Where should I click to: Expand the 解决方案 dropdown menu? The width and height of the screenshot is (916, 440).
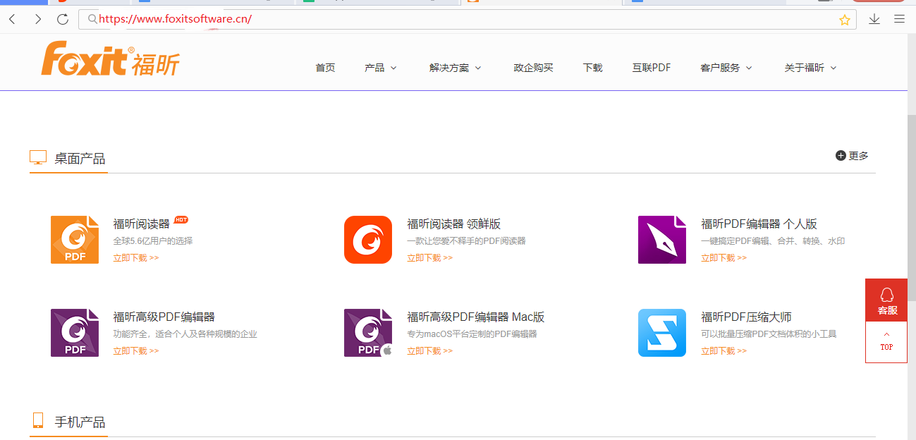tap(455, 68)
